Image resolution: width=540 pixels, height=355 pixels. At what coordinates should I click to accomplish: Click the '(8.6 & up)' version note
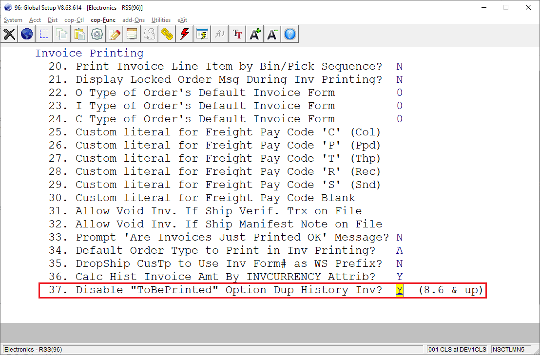point(451,290)
